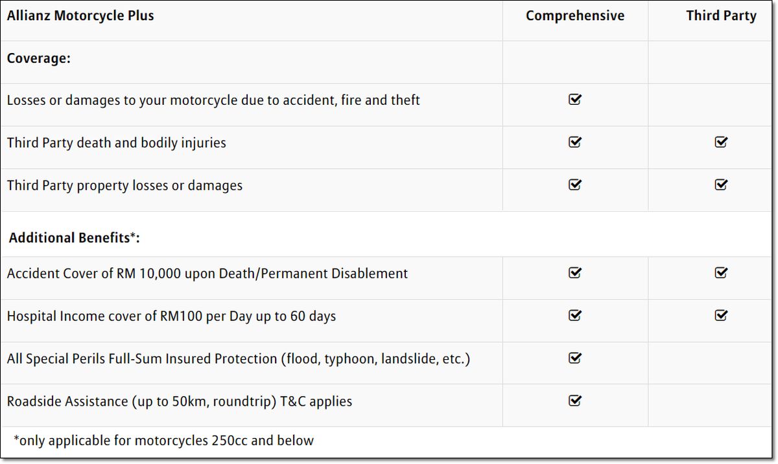Click the Hospital Income cover row text
This screenshot has width=778, height=464.
(171, 316)
